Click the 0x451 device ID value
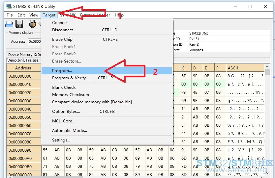275x178 pixels. click(194, 39)
